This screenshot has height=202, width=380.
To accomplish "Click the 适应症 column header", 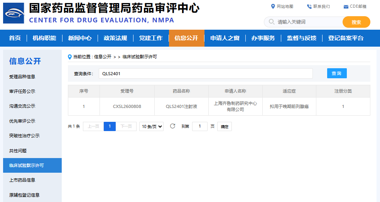I will click(x=289, y=91).
